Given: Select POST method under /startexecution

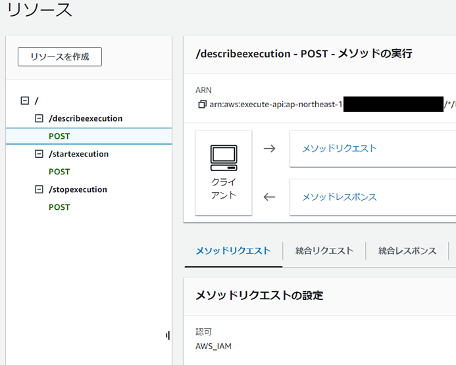Looking at the screenshot, I should (x=59, y=172).
